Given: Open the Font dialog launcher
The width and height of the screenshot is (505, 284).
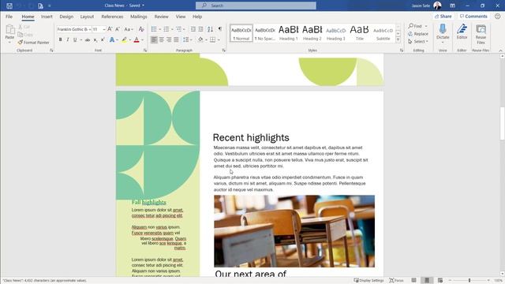Looking at the screenshot, I should (x=145, y=50).
